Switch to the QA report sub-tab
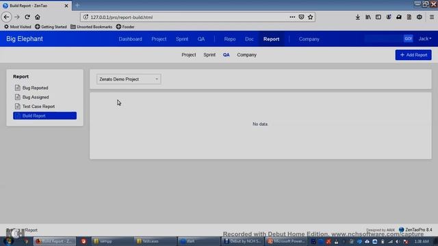The width and height of the screenshot is (438, 246). point(226,55)
